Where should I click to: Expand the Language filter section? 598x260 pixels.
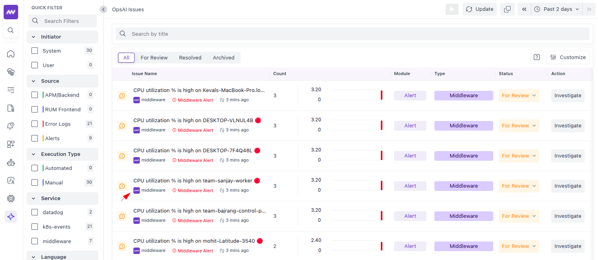point(33,256)
